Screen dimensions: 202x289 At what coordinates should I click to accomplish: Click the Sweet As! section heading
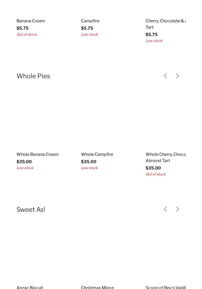tap(31, 209)
